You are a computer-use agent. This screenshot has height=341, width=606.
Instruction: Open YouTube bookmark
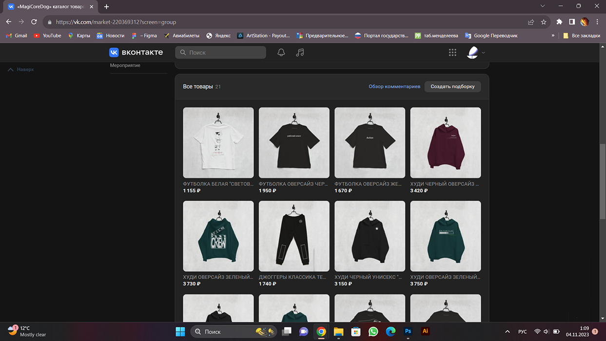pyautogui.click(x=47, y=36)
